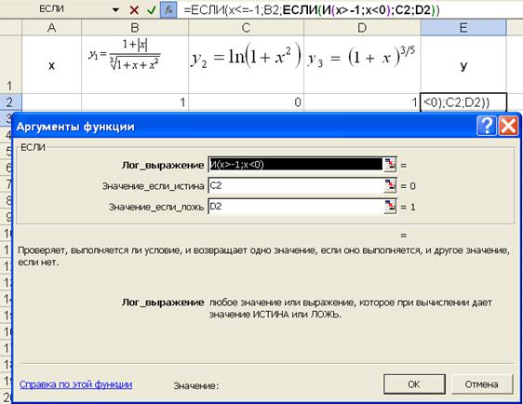The width and height of the screenshot is (523, 404).
Task: Click cell D2 with value 1
Action: pos(362,102)
